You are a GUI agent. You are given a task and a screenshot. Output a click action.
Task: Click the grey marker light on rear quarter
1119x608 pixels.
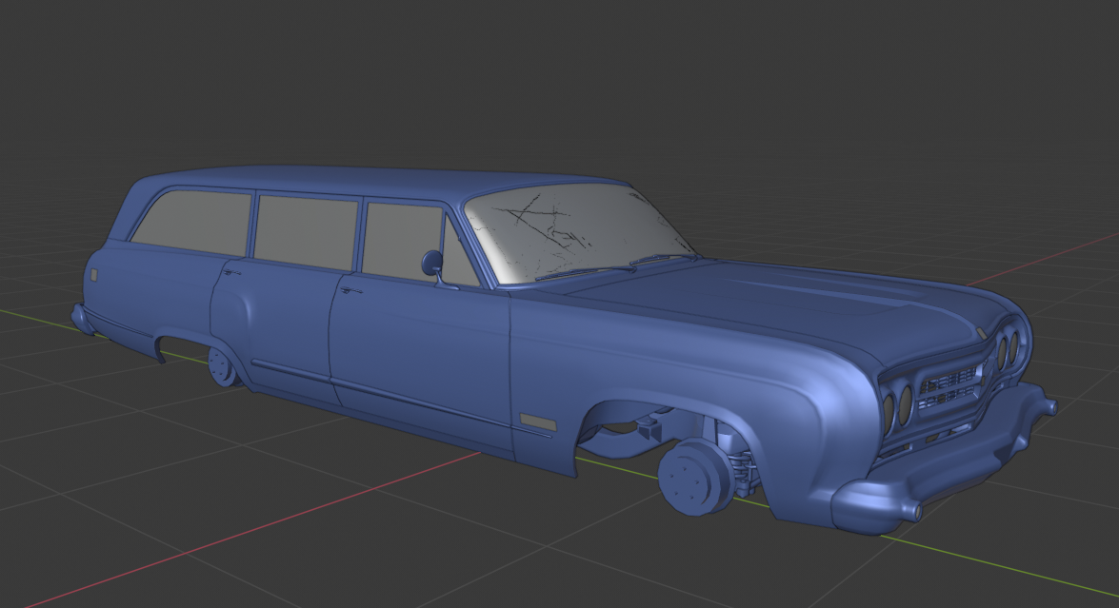[x=93, y=275]
